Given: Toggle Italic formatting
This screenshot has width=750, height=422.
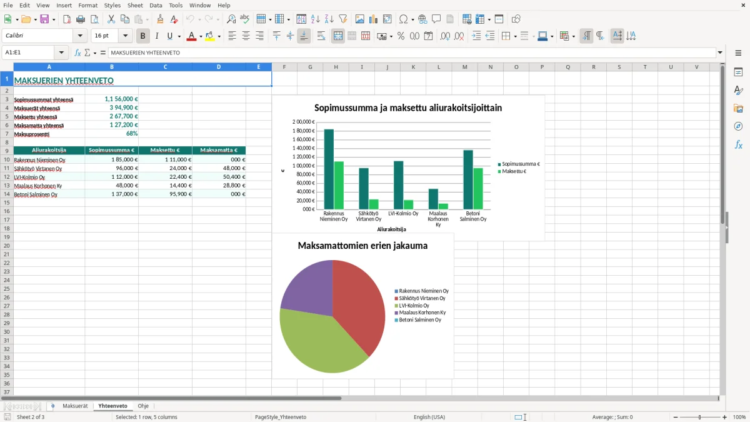Looking at the screenshot, I should 157,36.
